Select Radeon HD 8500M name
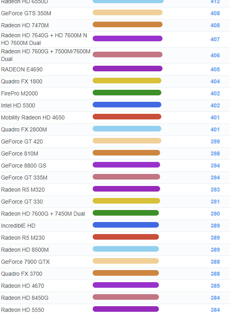This screenshot has width=230, height=313. tap(25, 250)
